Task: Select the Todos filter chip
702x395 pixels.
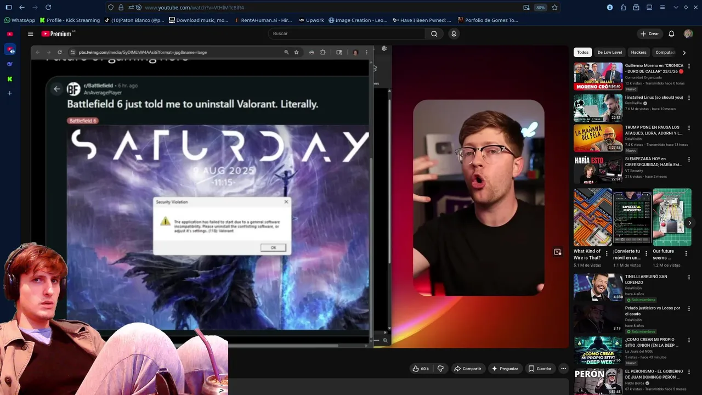Action: (582, 52)
